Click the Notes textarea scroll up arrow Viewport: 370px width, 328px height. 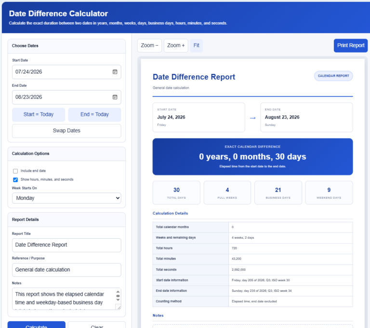coord(118,292)
